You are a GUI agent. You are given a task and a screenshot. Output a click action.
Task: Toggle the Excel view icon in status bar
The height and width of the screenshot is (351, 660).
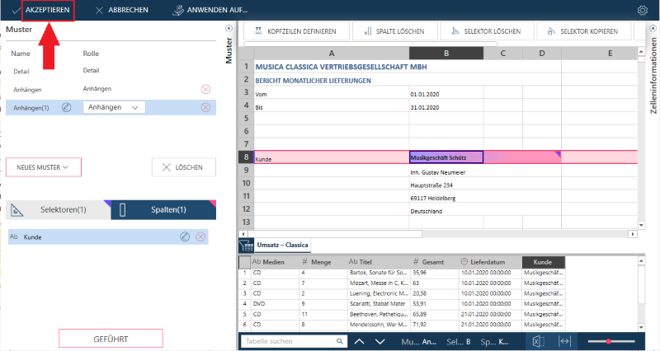[538, 341]
